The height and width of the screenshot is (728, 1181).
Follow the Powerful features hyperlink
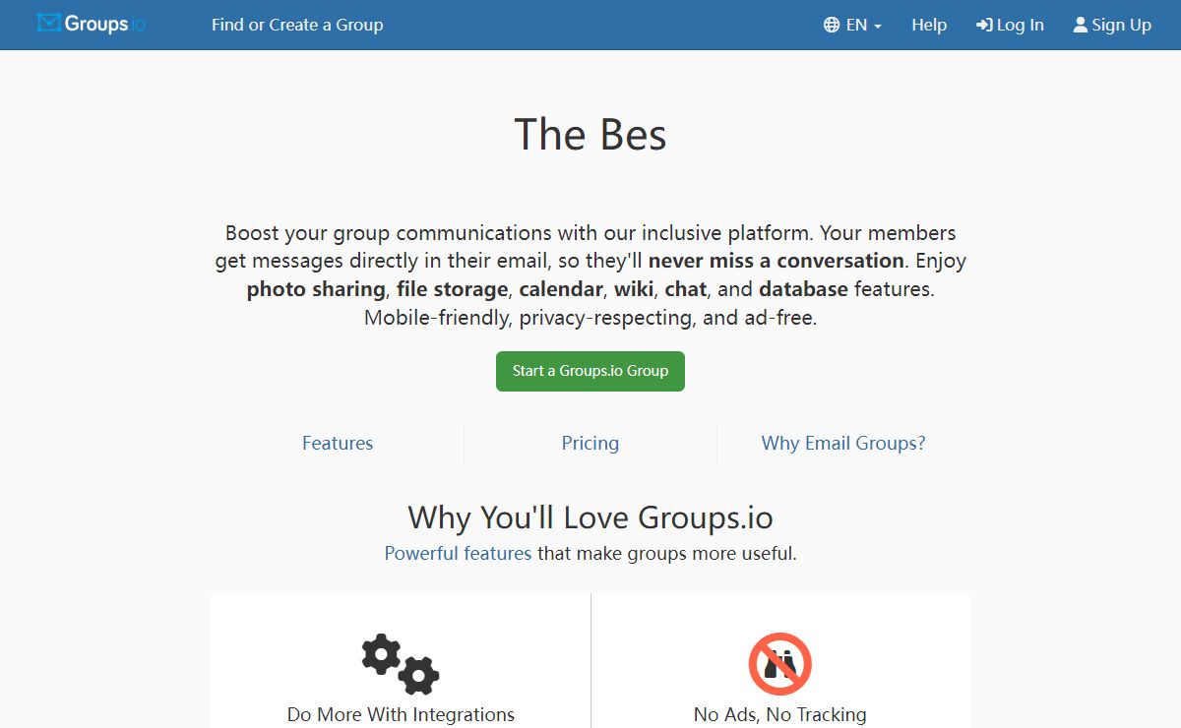click(x=458, y=553)
